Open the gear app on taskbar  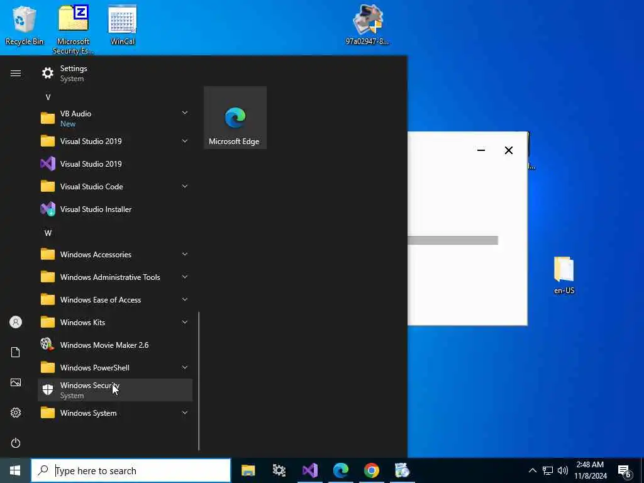pos(279,470)
